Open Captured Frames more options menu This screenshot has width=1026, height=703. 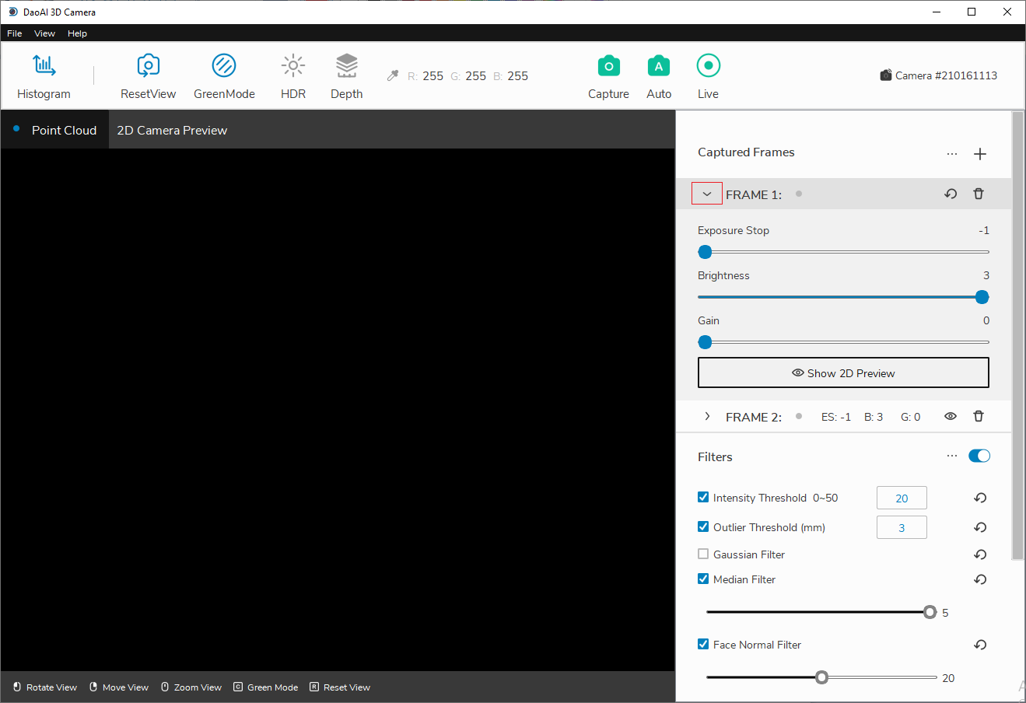pos(952,154)
